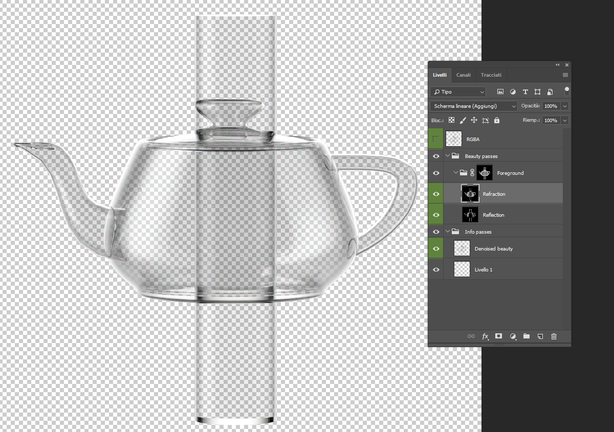The image size is (614, 432).
Task: Click the Foreground group folder icon
Action: click(464, 173)
